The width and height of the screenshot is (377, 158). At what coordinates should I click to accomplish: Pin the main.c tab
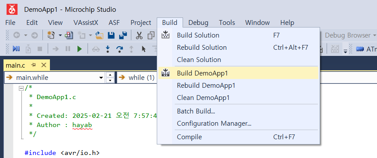tap(34, 65)
